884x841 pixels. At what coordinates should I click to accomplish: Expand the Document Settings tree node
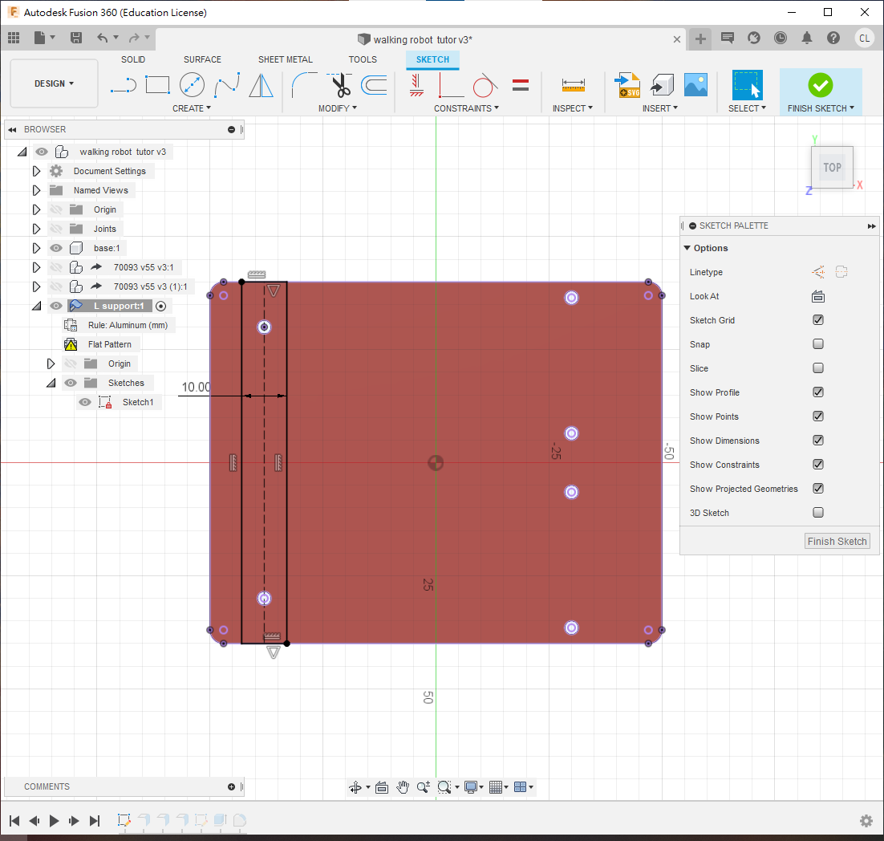click(x=36, y=171)
